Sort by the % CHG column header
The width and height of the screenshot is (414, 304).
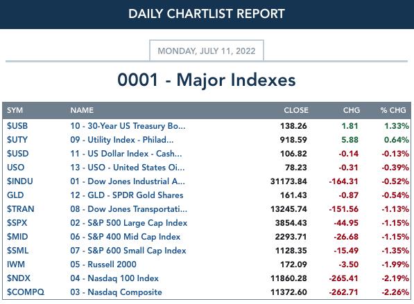[393, 110]
